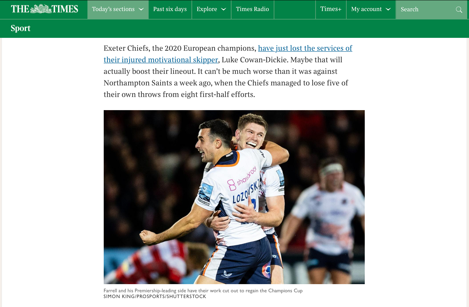
Task: Click the search magnifier icon
Action: pos(459,10)
